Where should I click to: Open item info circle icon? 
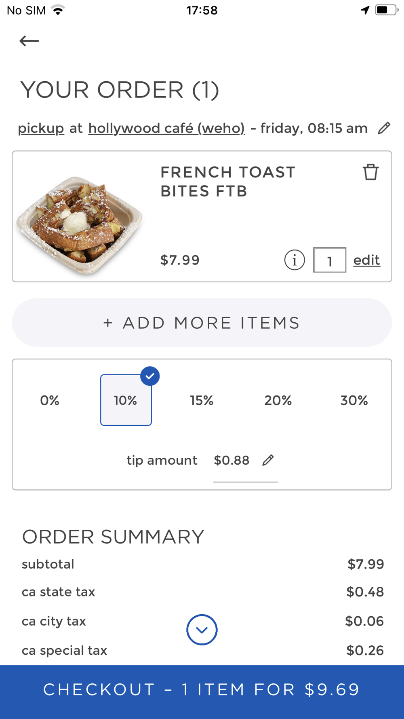coord(295,260)
